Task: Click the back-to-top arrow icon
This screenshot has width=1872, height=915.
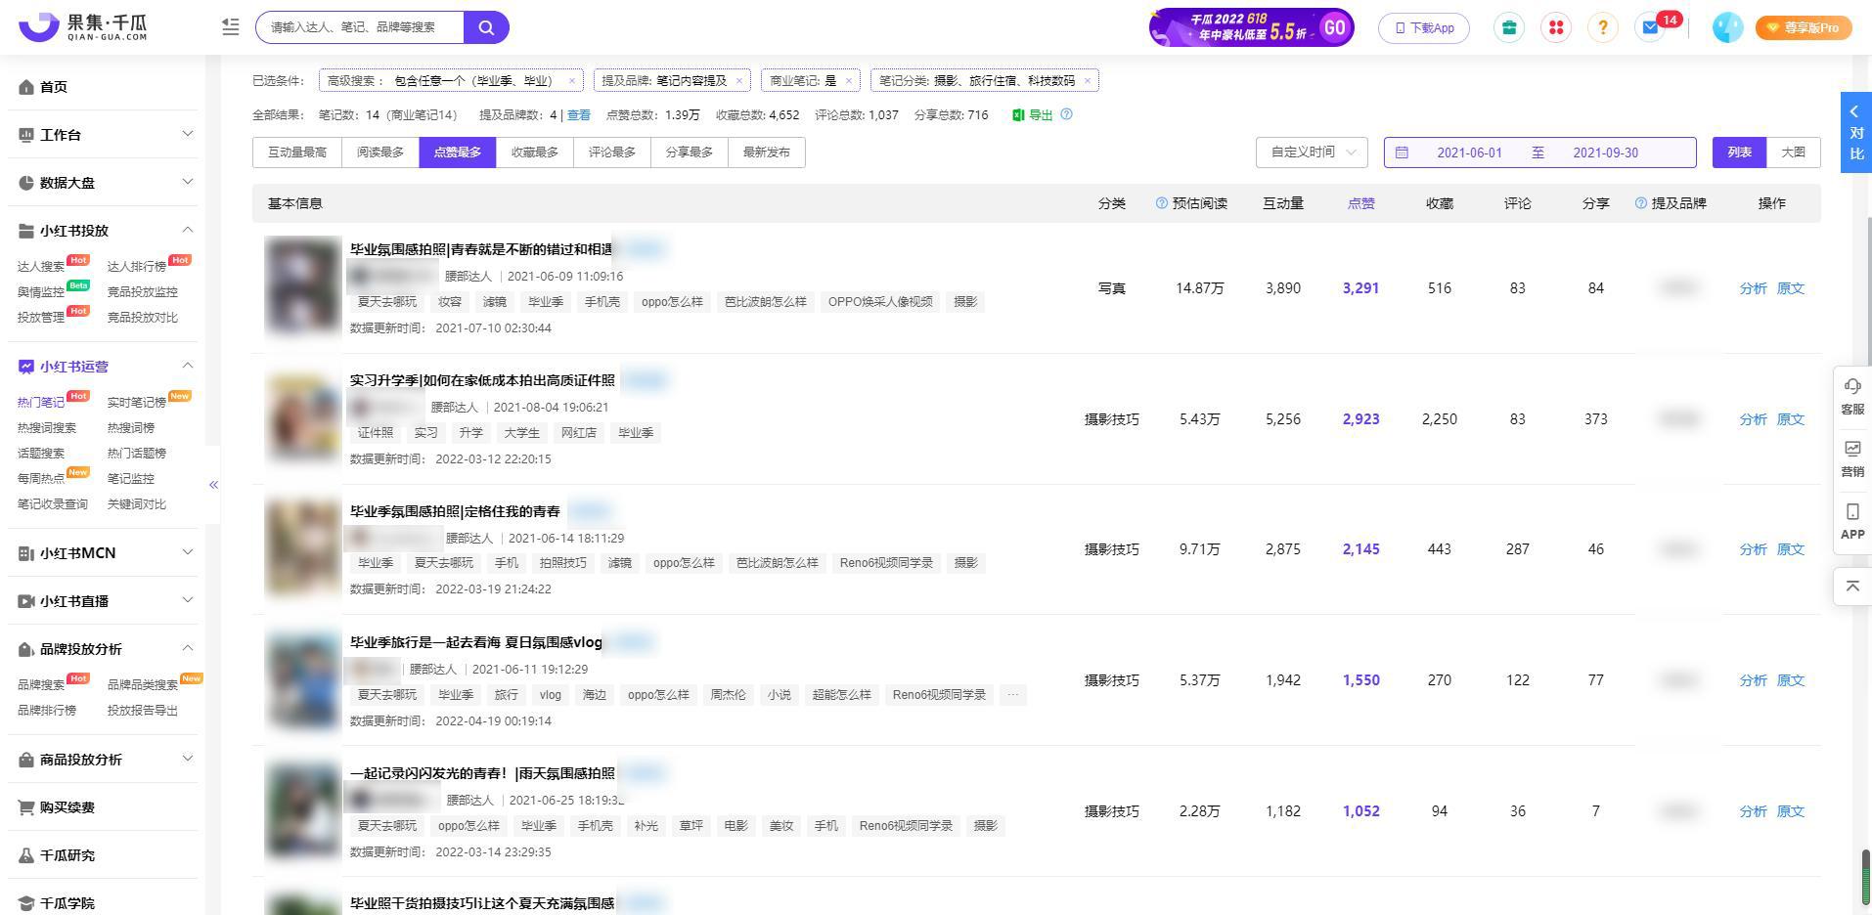Action: tap(1852, 587)
